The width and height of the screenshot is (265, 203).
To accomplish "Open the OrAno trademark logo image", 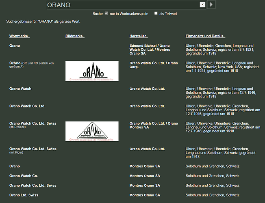I will (92, 71).
